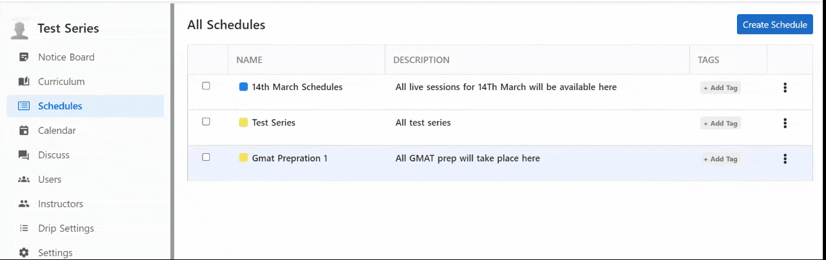Image resolution: width=826 pixels, height=260 pixels.
Task: Open three-dot options for Test Series row
Action: [785, 123]
